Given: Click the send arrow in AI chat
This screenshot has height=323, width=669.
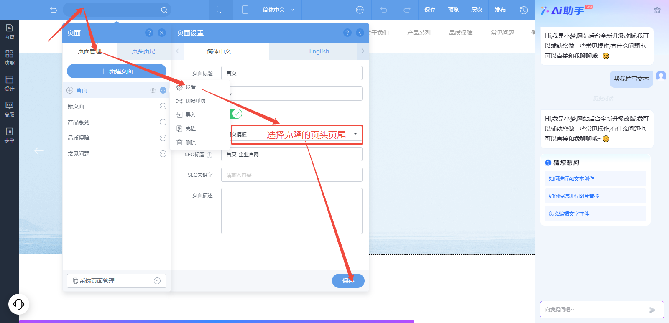Looking at the screenshot, I should (652, 310).
